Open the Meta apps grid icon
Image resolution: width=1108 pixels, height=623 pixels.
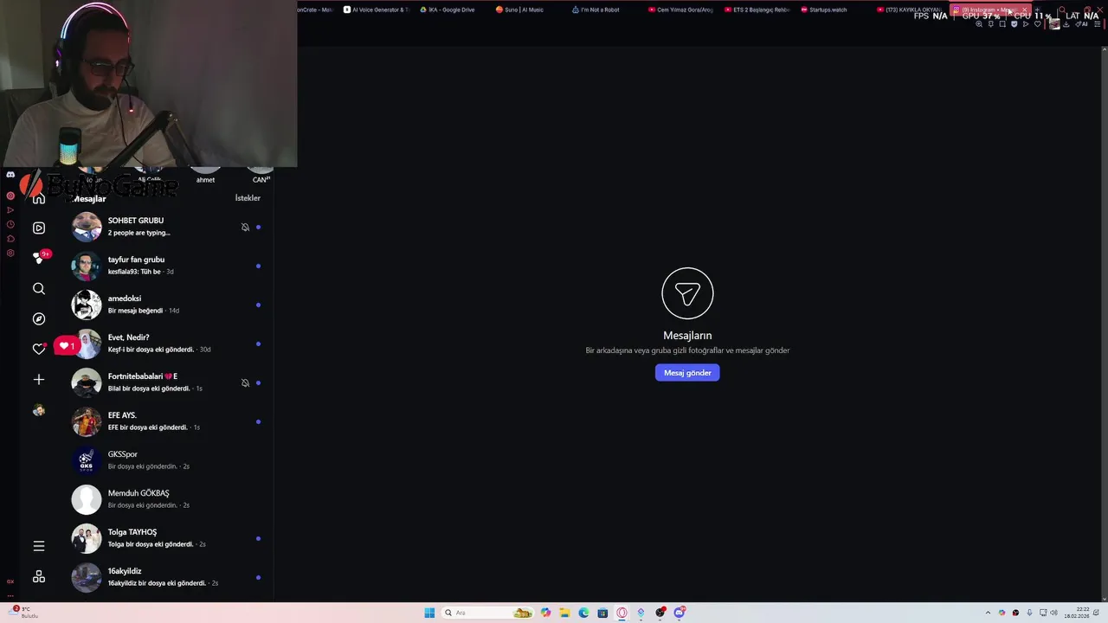pyautogui.click(x=39, y=577)
